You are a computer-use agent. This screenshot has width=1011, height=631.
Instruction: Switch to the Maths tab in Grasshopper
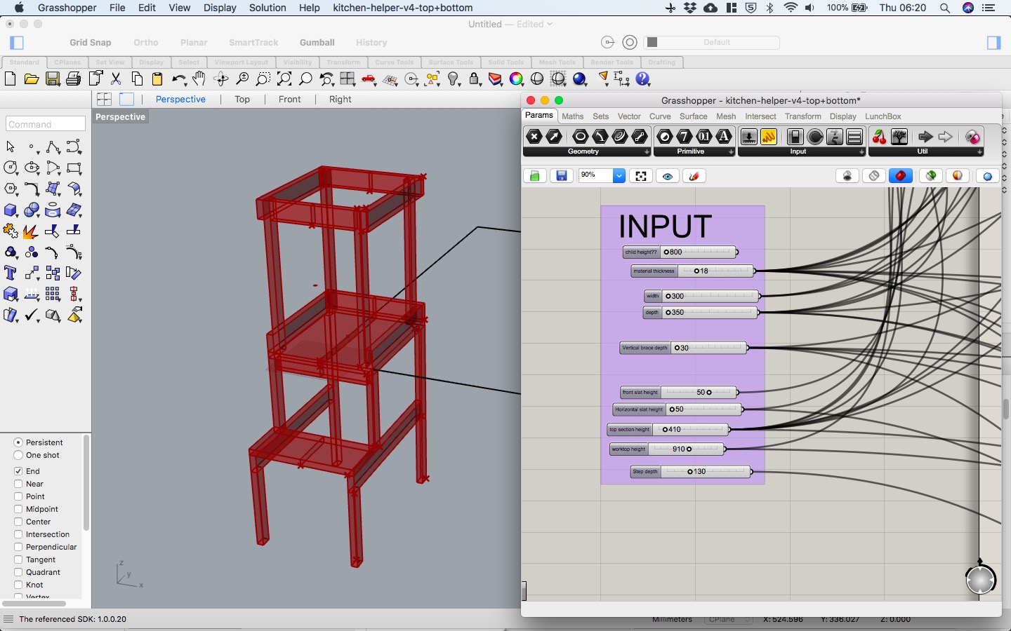(x=573, y=116)
